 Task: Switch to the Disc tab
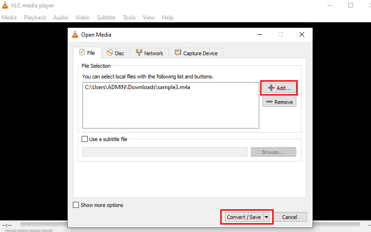click(115, 53)
